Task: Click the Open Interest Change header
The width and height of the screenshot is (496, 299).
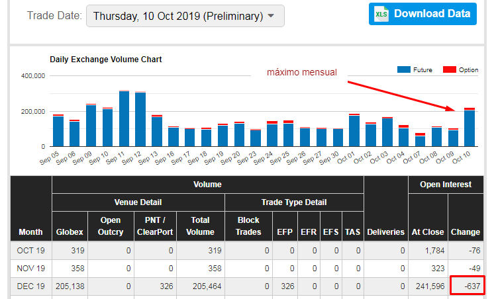Action: point(466,232)
